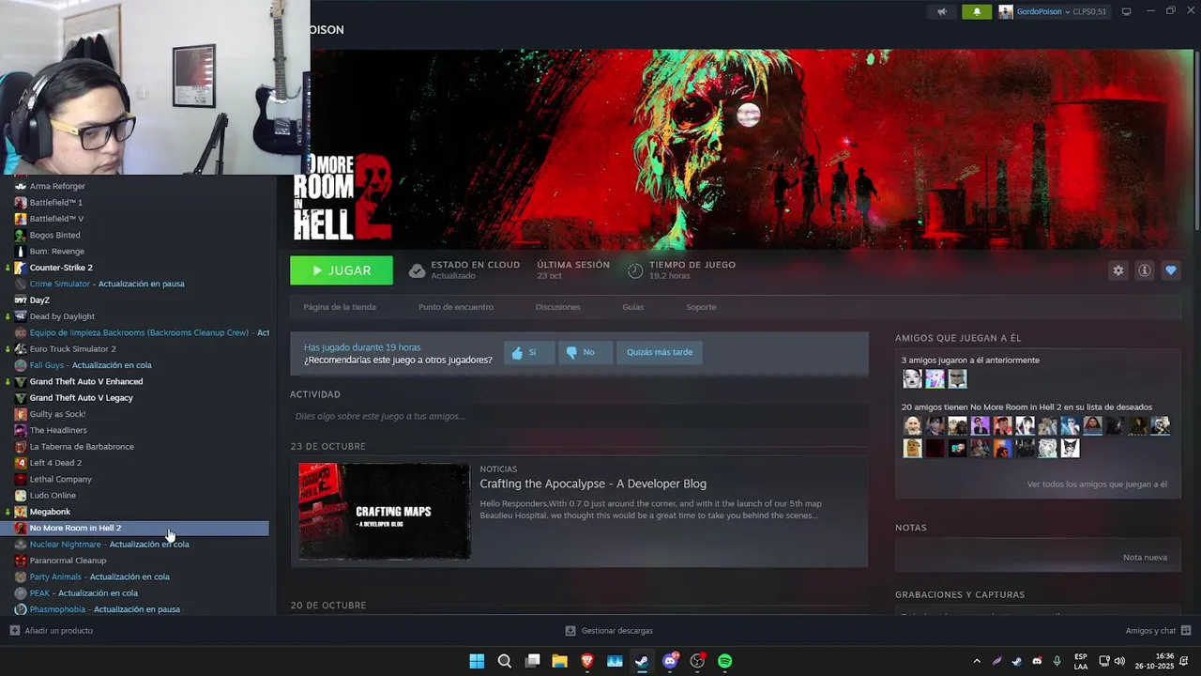Open La Taberna de Barbabronce

point(82,446)
